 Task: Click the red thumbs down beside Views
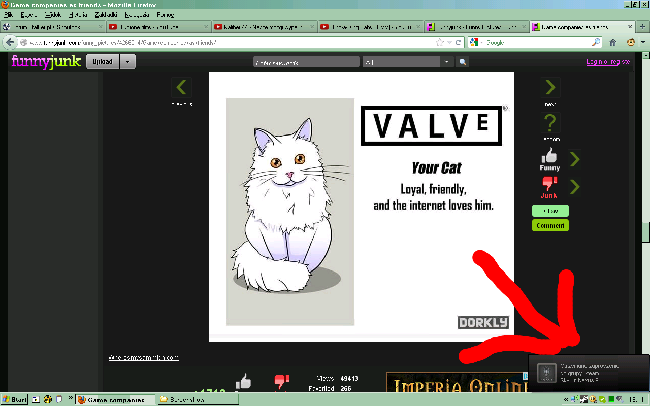coord(281,382)
